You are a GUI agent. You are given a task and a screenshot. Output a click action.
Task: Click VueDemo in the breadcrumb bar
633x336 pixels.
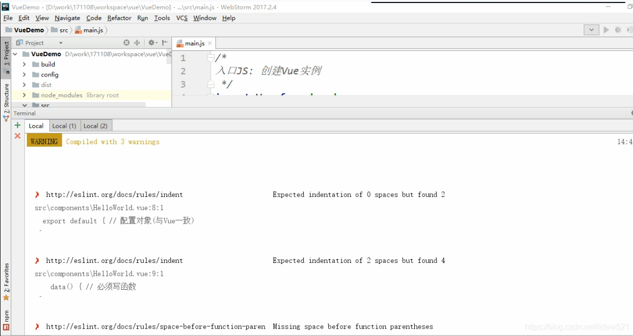pyautogui.click(x=25, y=30)
